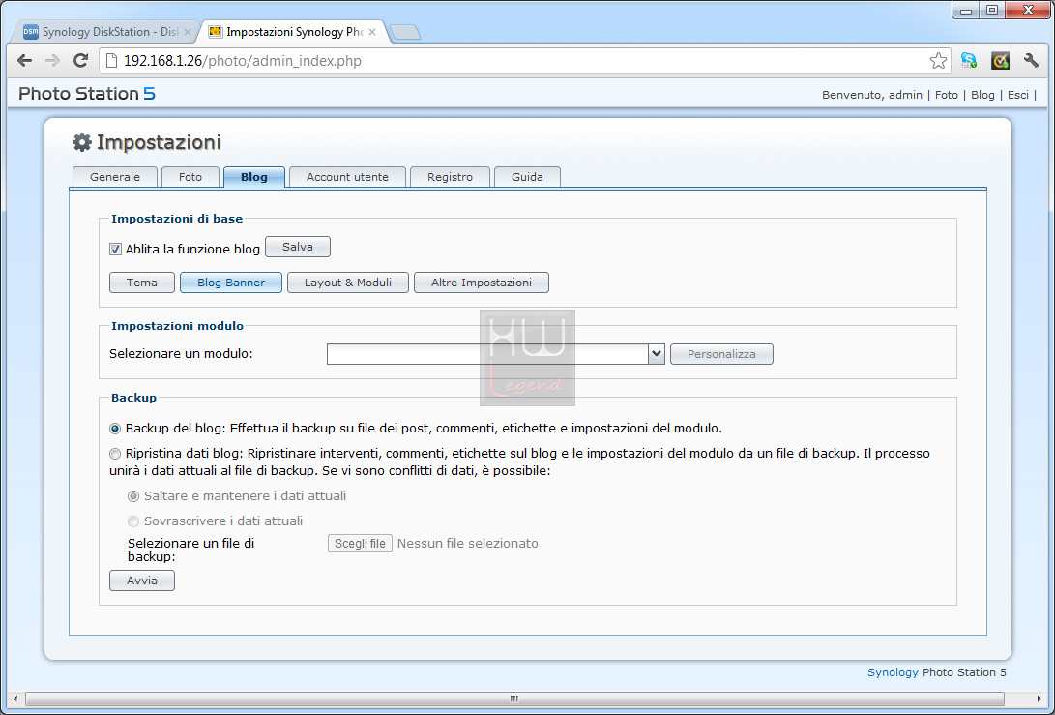Select the Impostazioni Synology Photo browser tab
Screen dimensions: 1055x715
click(x=293, y=32)
